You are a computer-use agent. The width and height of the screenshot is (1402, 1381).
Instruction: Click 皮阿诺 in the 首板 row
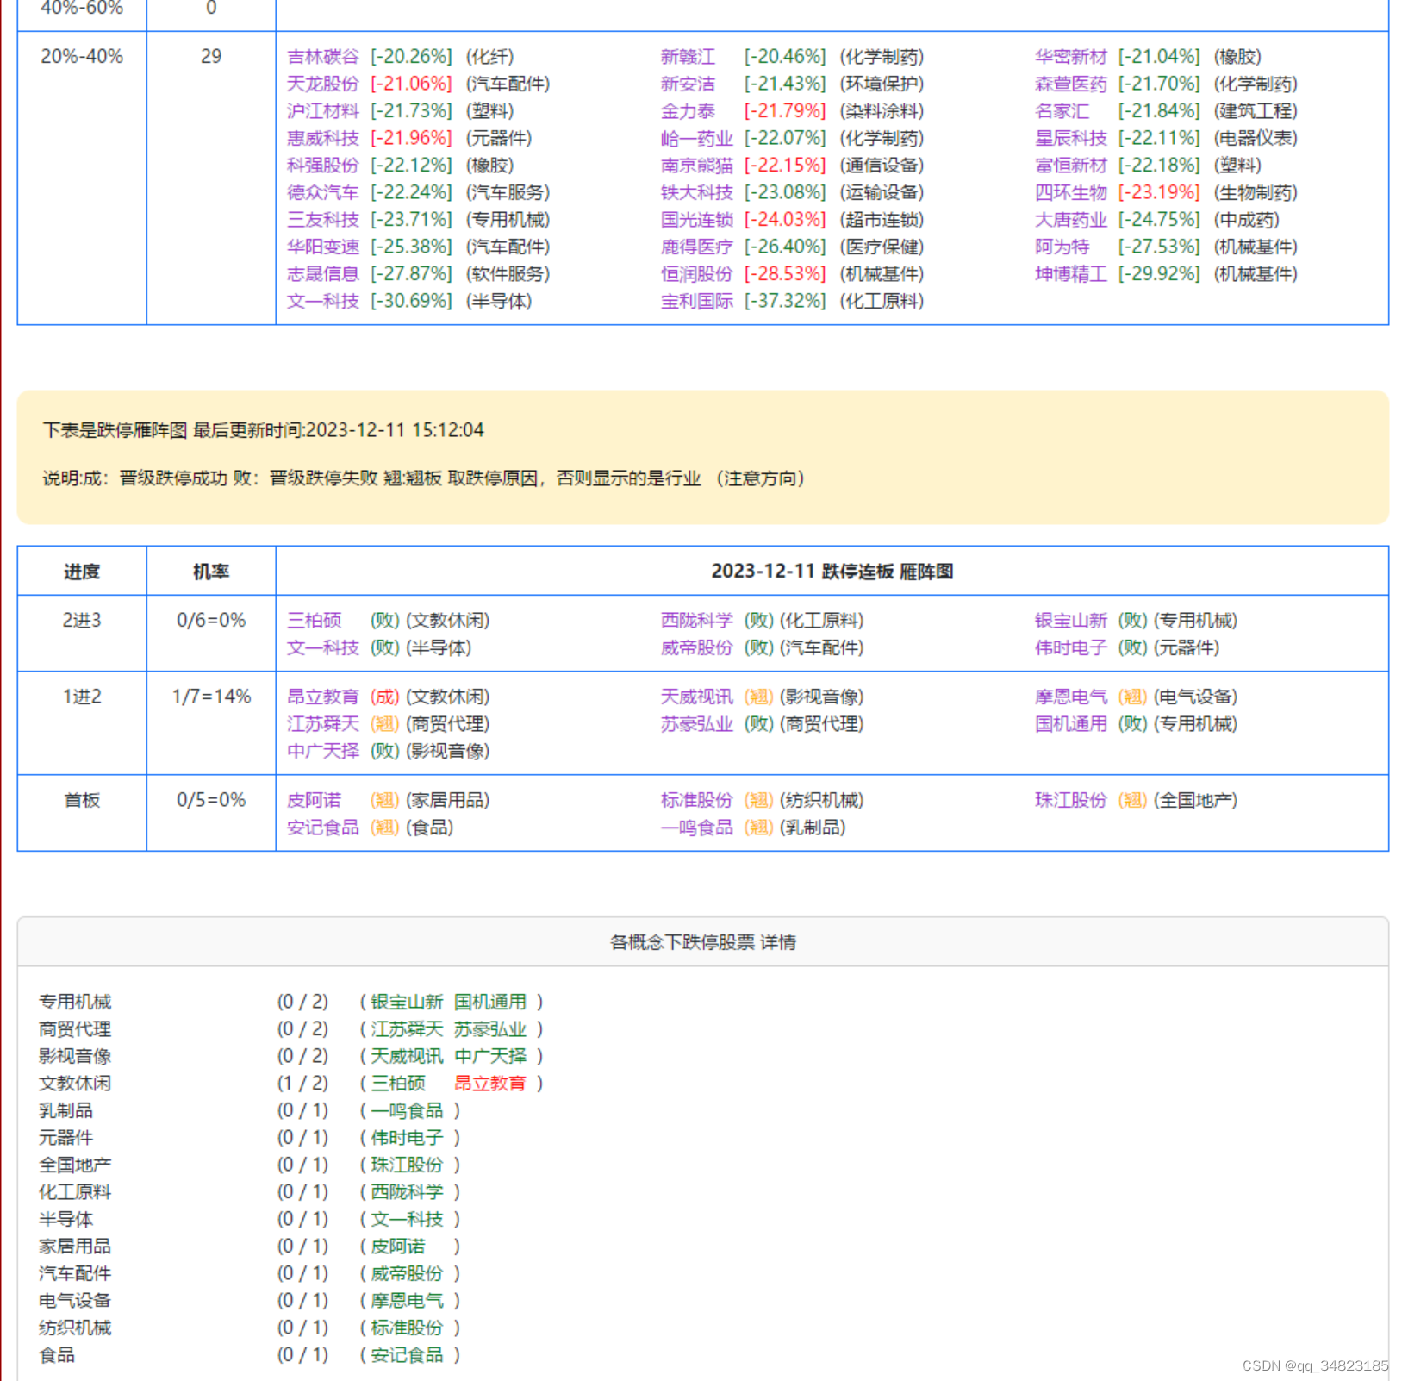(314, 800)
